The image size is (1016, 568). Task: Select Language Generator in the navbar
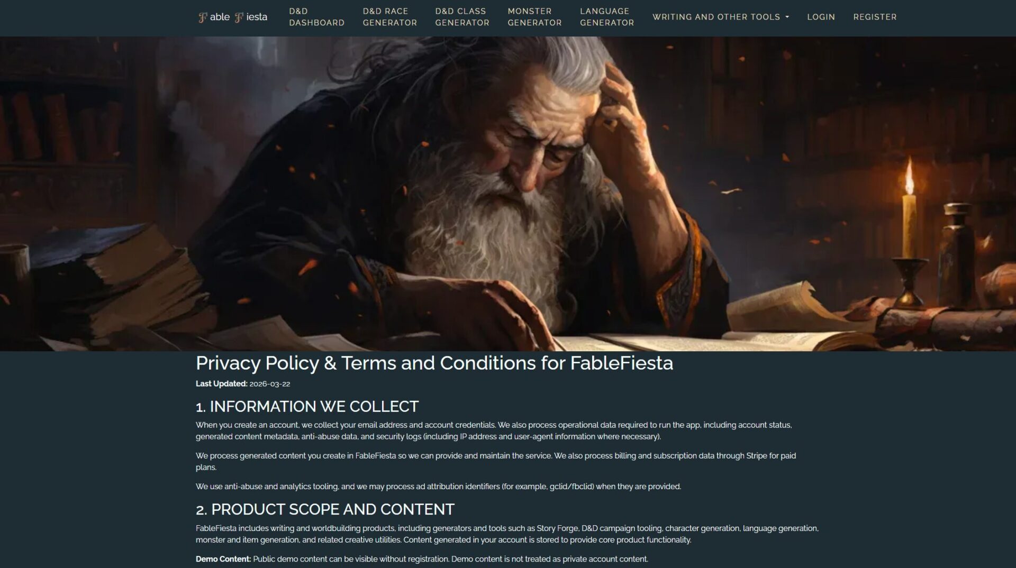pos(606,17)
